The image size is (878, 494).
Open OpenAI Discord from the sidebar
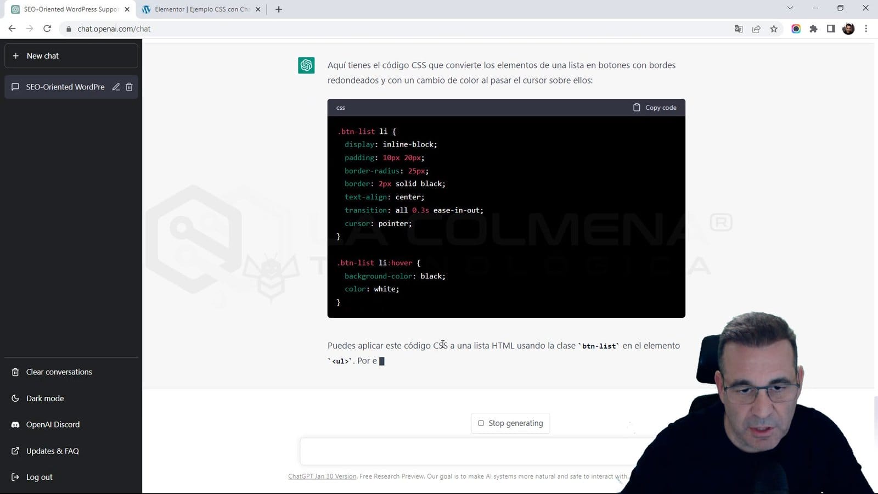pos(52,424)
